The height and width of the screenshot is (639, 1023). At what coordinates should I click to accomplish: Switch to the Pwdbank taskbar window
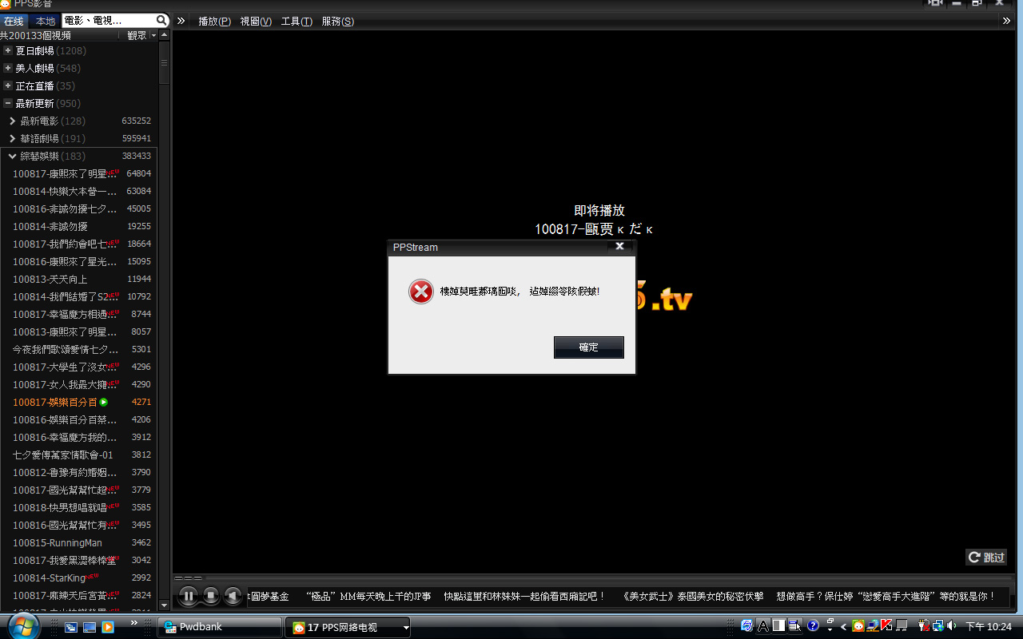[219, 627]
